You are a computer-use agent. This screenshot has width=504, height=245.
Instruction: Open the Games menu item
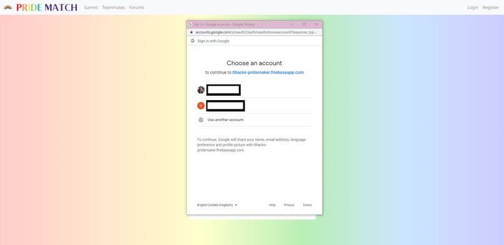click(91, 7)
